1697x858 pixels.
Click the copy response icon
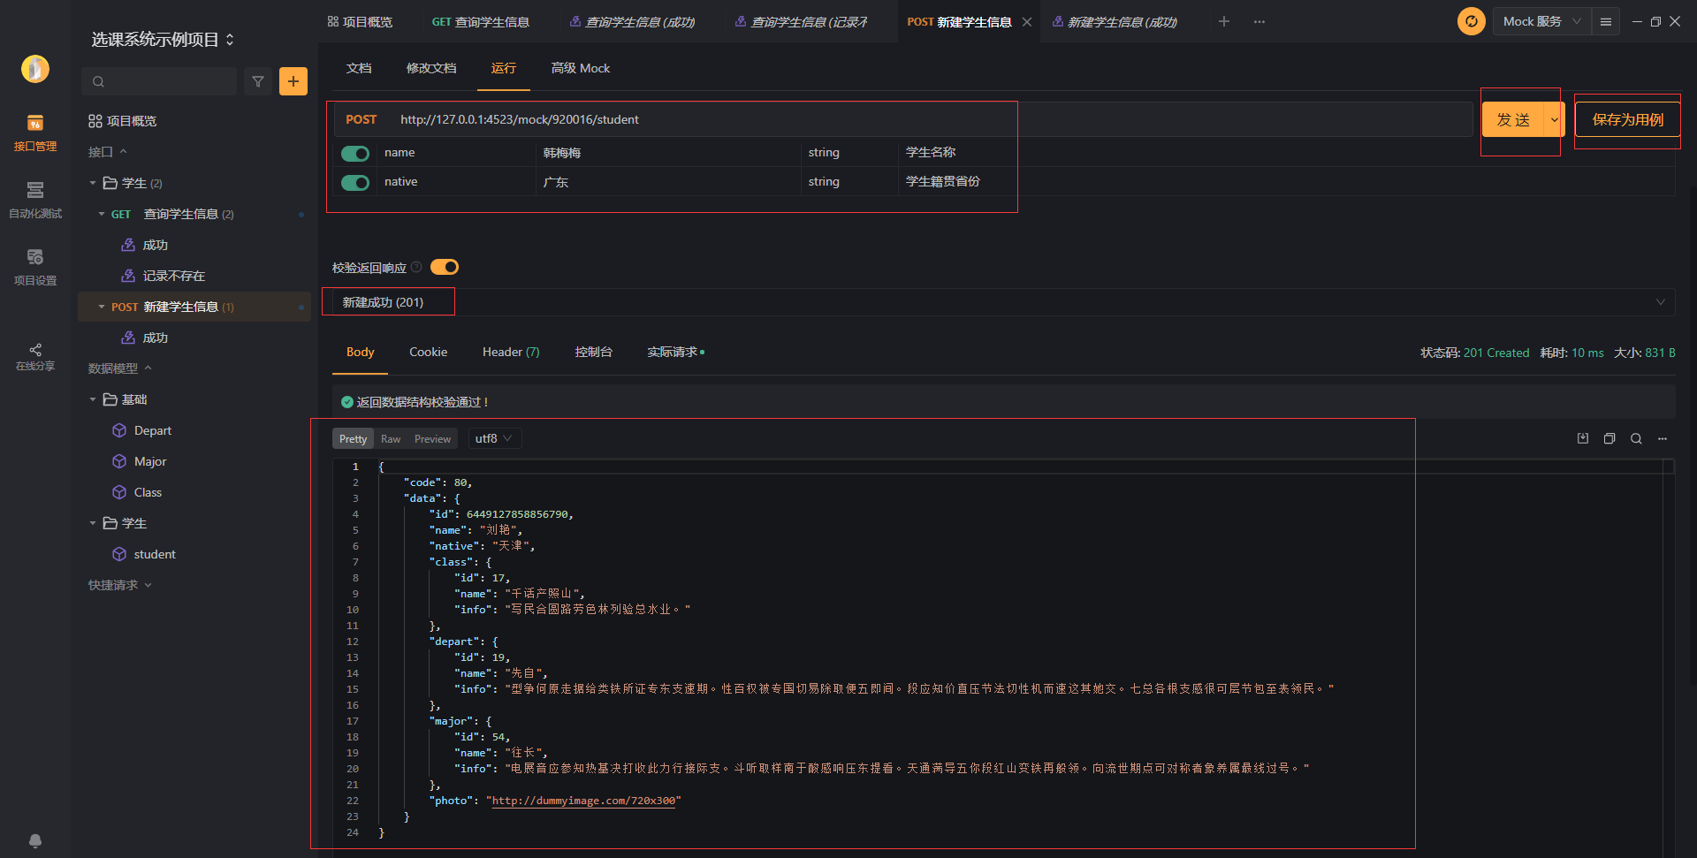coord(1609,438)
